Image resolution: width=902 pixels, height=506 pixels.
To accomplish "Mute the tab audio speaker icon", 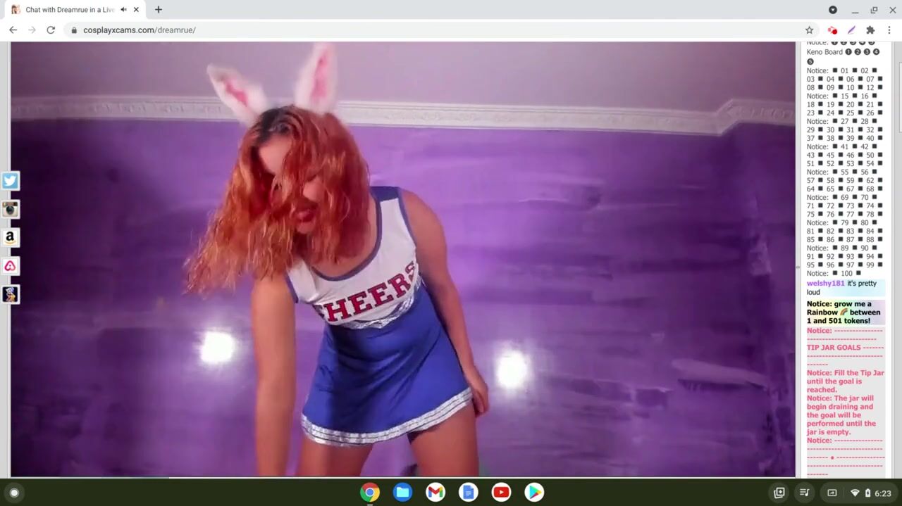I will coord(123,10).
